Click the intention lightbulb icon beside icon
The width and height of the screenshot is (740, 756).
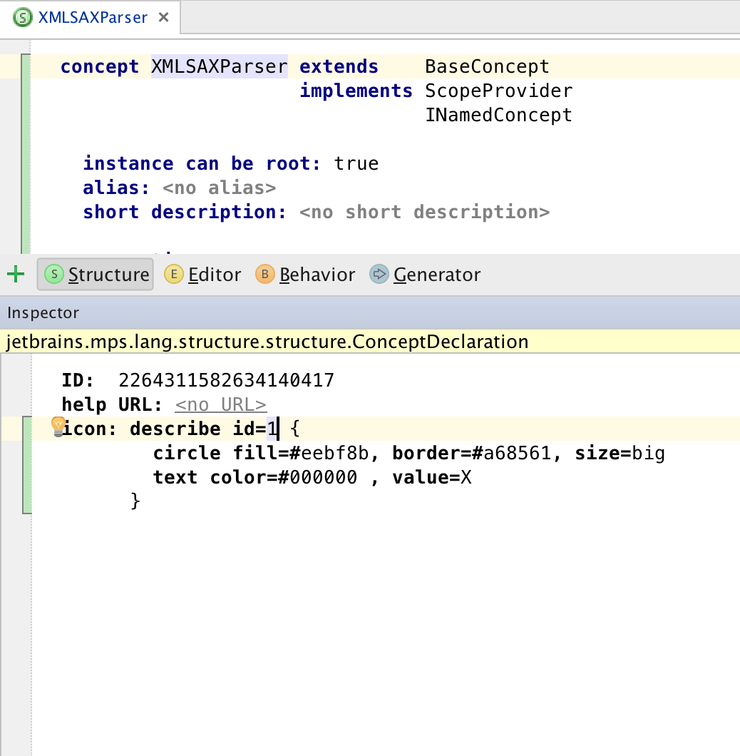[58, 426]
